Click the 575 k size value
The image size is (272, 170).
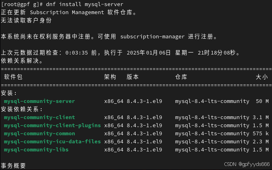[261, 134]
